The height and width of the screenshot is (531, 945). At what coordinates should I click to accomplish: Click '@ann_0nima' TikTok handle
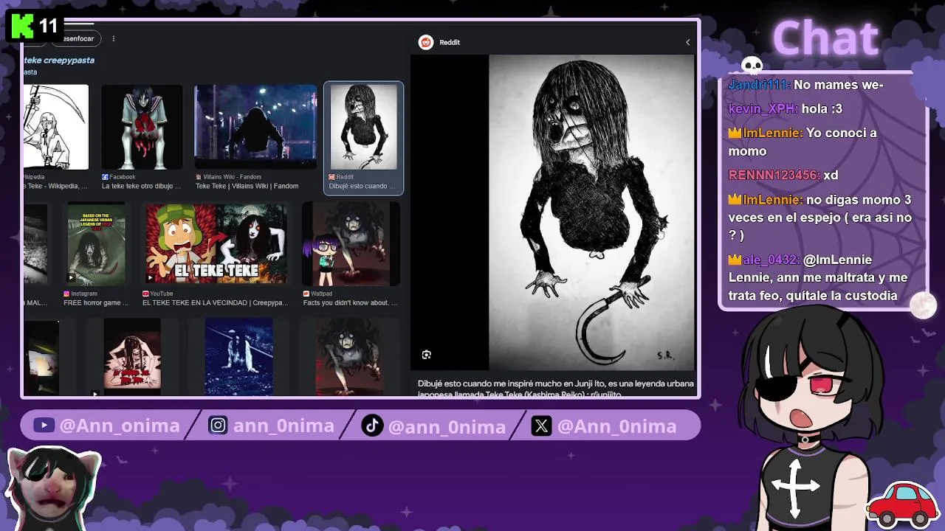[x=447, y=426]
